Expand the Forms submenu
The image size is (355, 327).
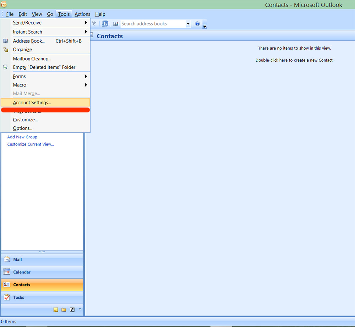(86, 77)
